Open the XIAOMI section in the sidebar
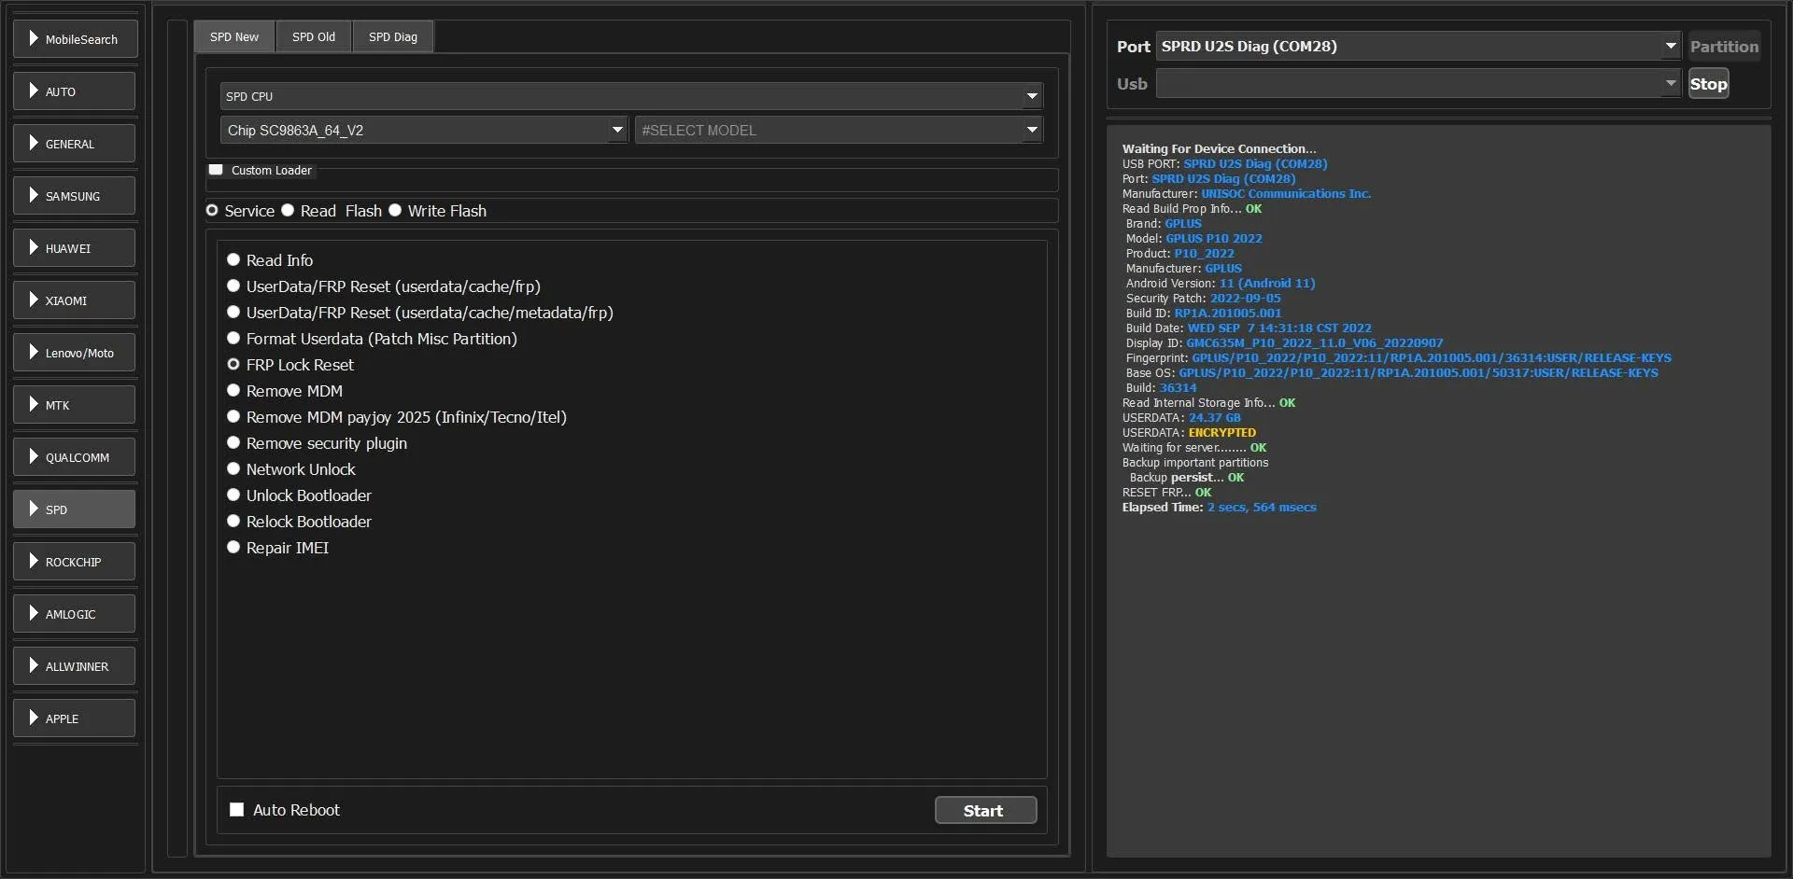The height and width of the screenshot is (879, 1793). [76, 300]
